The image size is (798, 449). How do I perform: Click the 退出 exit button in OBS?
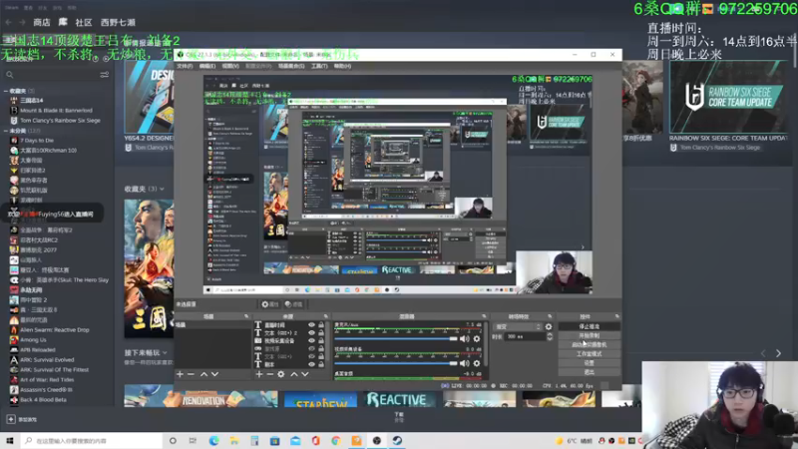point(589,372)
